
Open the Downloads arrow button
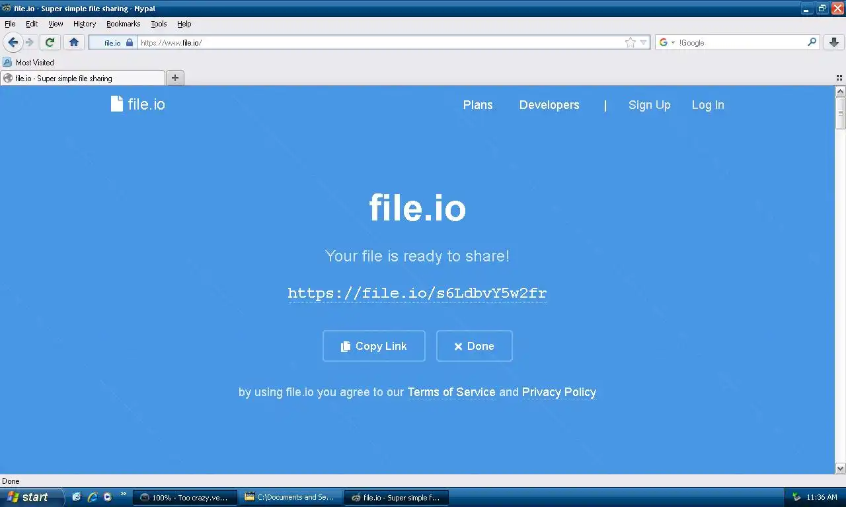tap(833, 42)
